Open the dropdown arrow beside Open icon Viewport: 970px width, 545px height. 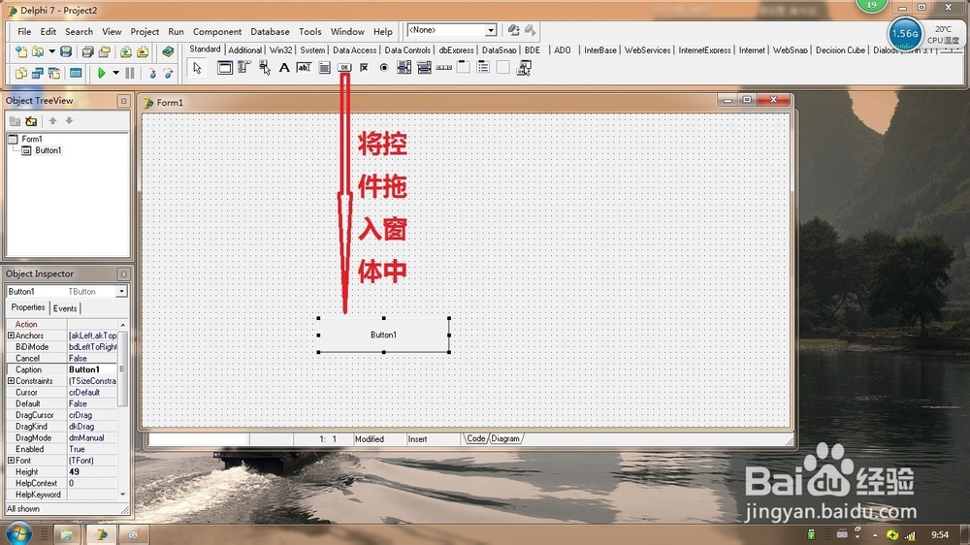(52, 52)
